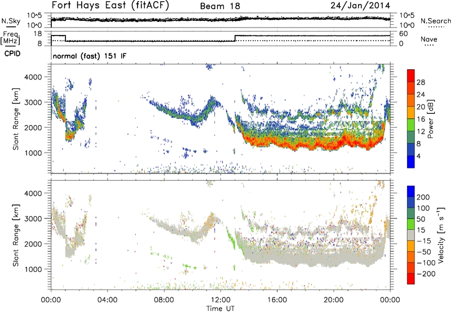Click the '16:00' time tick label

tap(277, 300)
